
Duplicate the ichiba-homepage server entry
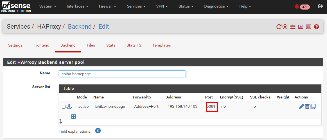tap(313, 107)
